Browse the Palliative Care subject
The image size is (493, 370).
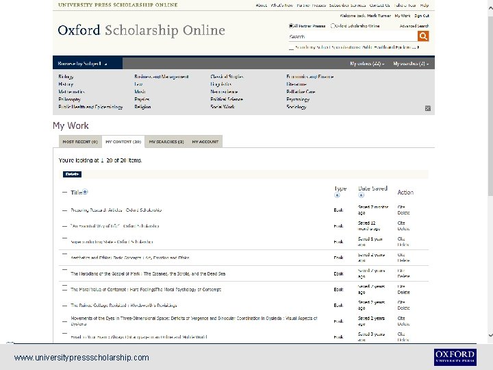(301, 92)
